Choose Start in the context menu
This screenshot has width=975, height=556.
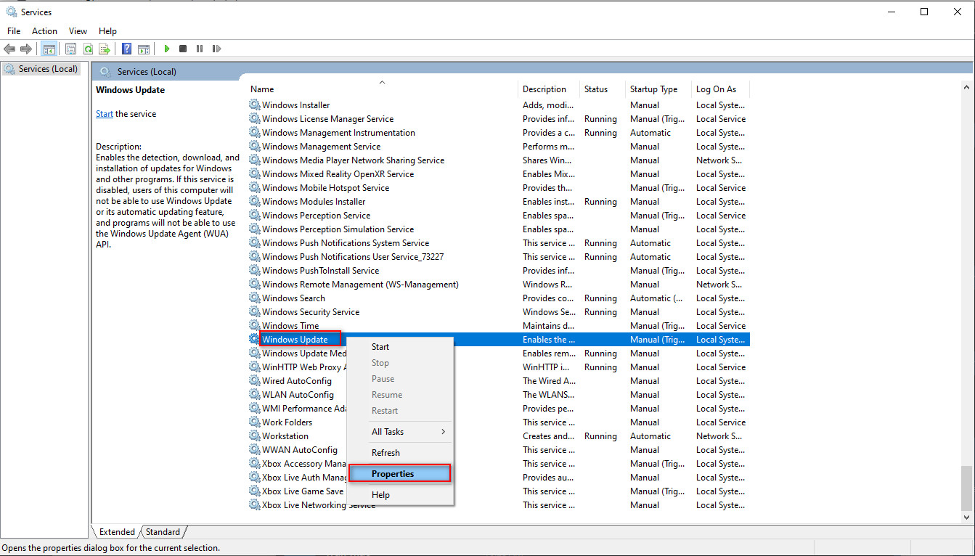400,347
